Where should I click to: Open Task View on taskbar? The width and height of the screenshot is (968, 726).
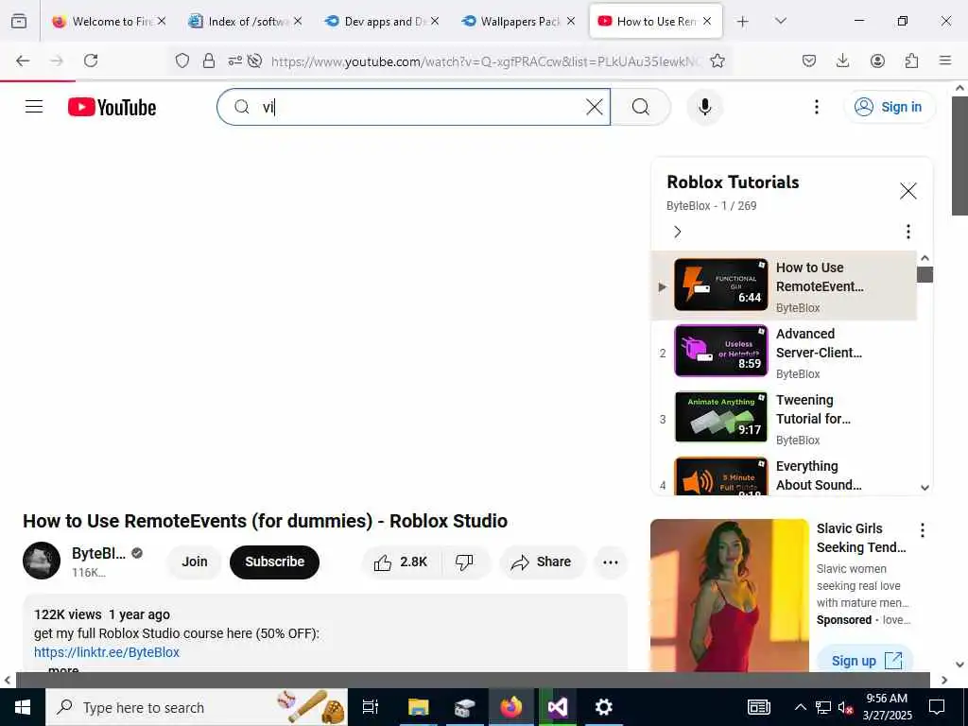(371, 707)
